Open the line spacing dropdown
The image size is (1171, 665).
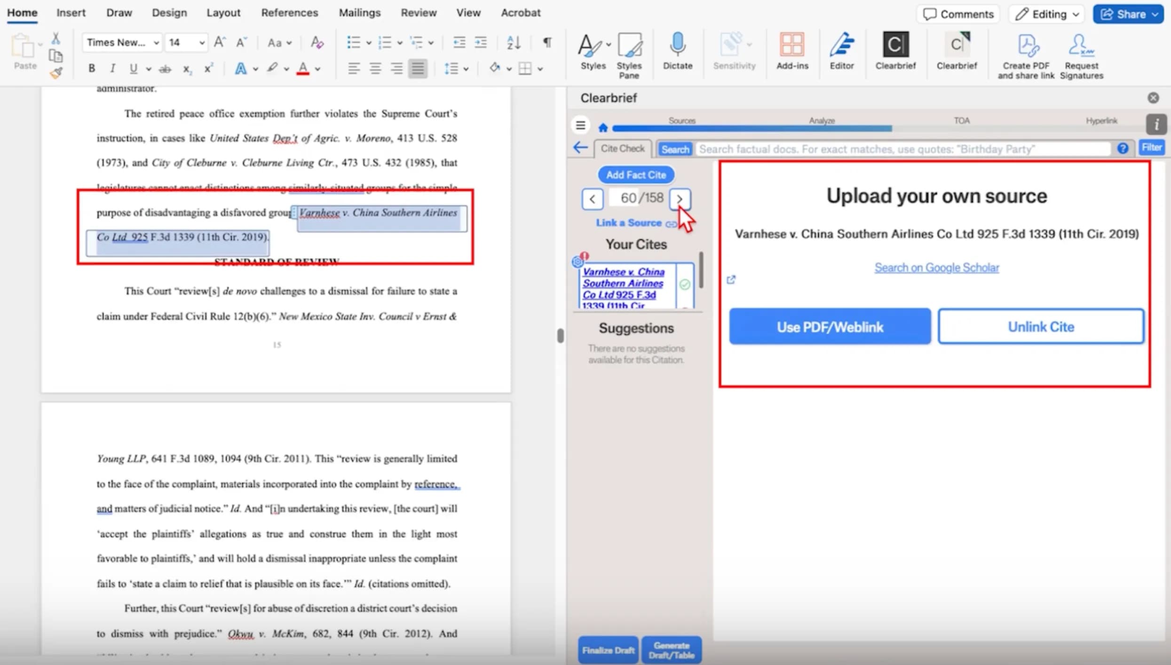coord(456,68)
